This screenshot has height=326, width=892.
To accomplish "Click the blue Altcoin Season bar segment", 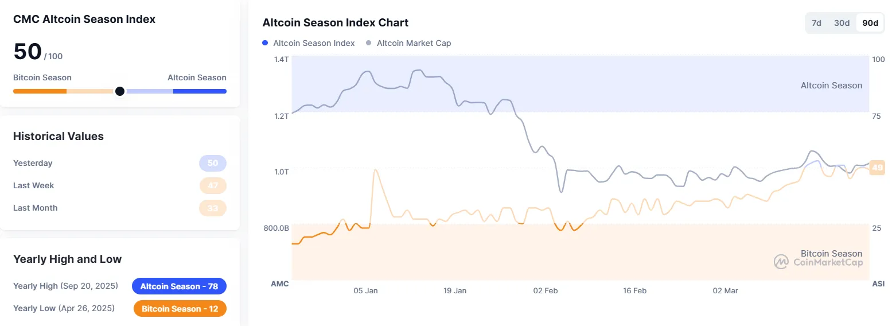I will [x=200, y=91].
